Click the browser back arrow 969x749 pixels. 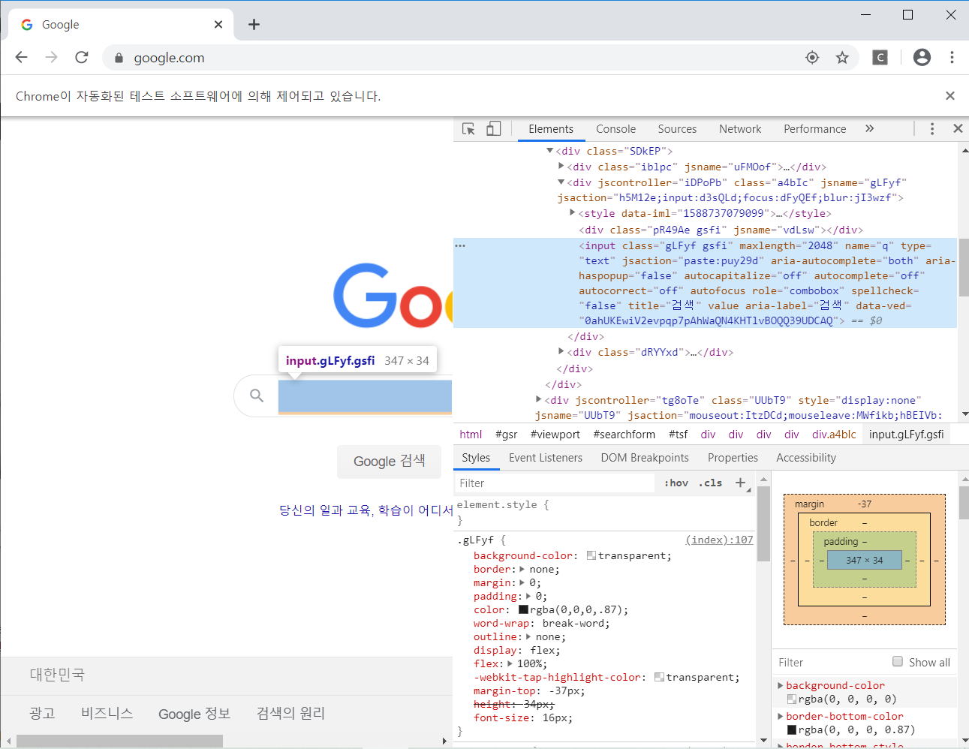pyautogui.click(x=21, y=57)
